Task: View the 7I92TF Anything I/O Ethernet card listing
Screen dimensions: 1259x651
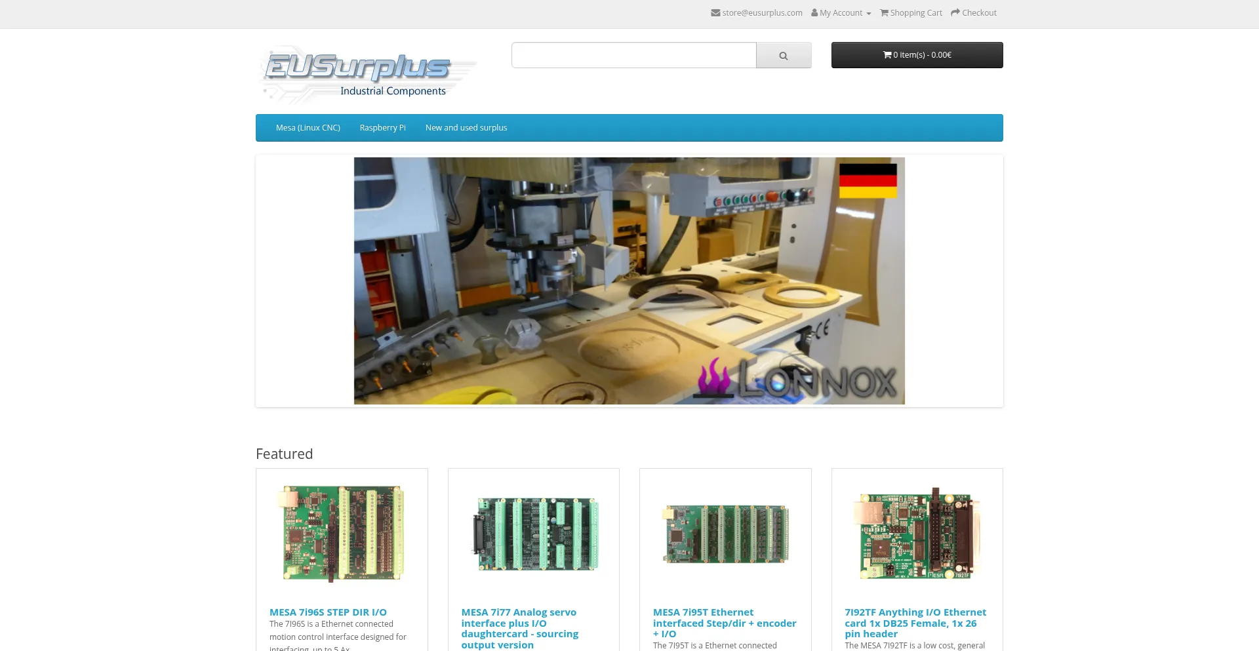Action: [x=915, y=623]
